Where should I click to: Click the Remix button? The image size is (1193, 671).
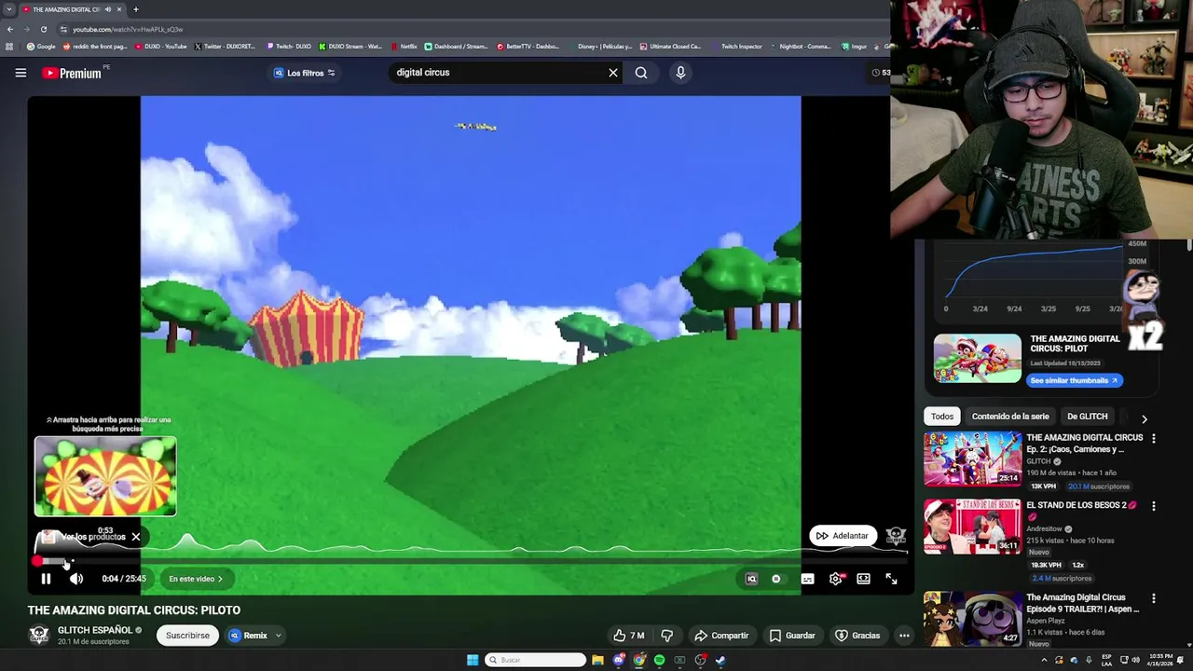tap(249, 636)
